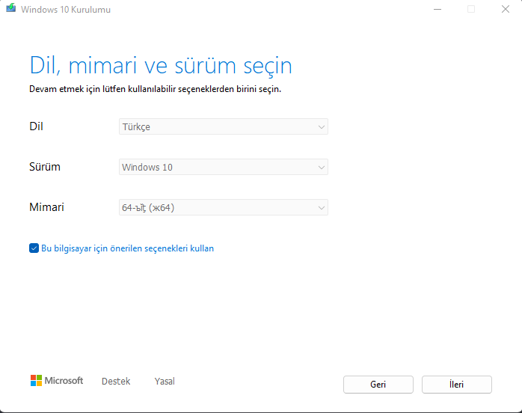The image size is (522, 413).
Task: Close the Windows 10 Kurulumu window
Action: click(506, 9)
